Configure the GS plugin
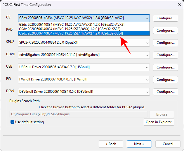 [166, 18]
